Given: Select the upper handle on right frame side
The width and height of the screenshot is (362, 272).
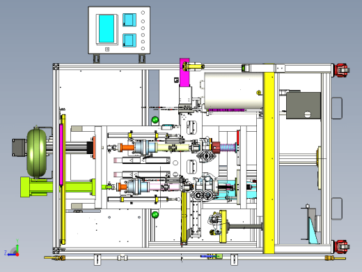Looking at the screenshot, I should pyautogui.click(x=337, y=108).
